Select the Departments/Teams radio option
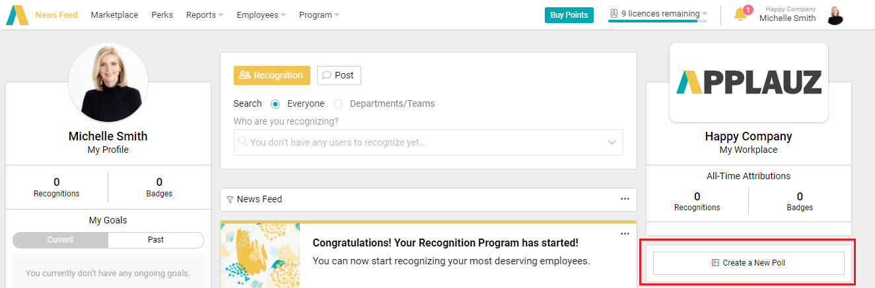Viewport: 875px width, 288px height. pos(338,103)
